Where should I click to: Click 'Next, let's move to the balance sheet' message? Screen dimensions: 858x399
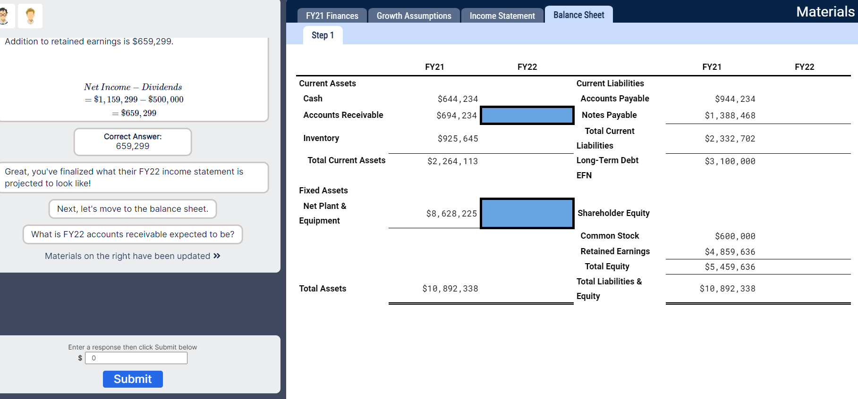(133, 209)
